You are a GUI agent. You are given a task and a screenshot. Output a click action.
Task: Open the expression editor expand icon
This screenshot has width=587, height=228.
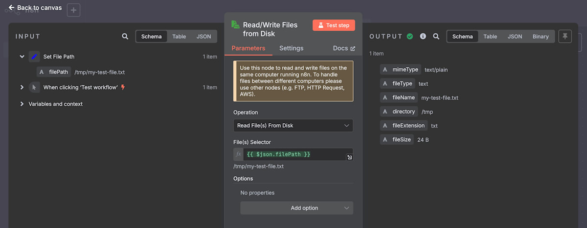pyautogui.click(x=349, y=157)
